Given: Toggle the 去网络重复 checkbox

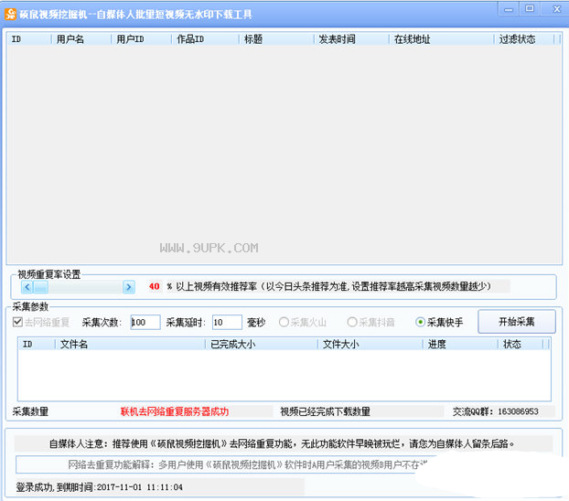Looking at the screenshot, I should (x=17, y=322).
